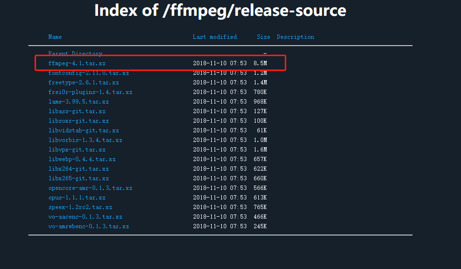Click libwebp-0.4.4.tar.xz link
Image resolution: width=461 pixels, height=269 pixels.
(82, 159)
